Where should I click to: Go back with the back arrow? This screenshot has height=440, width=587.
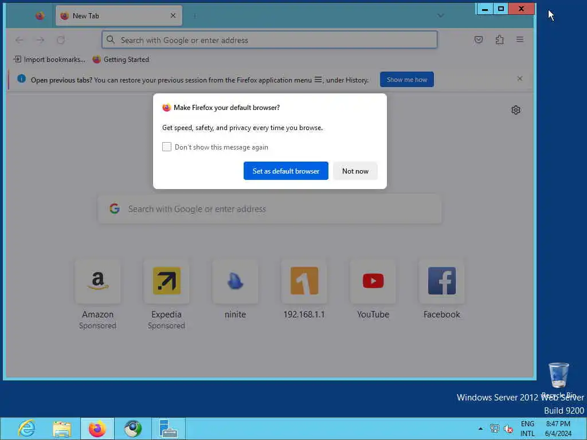pyautogui.click(x=19, y=40)
